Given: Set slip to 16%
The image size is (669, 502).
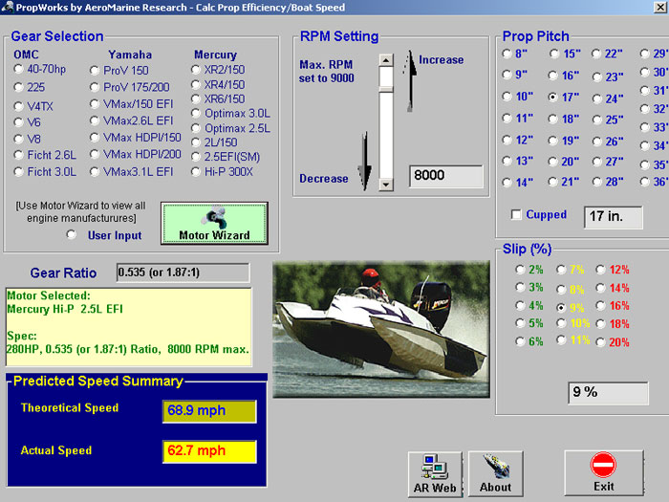Looking at the screenshot, I should [x=600, y=306].
